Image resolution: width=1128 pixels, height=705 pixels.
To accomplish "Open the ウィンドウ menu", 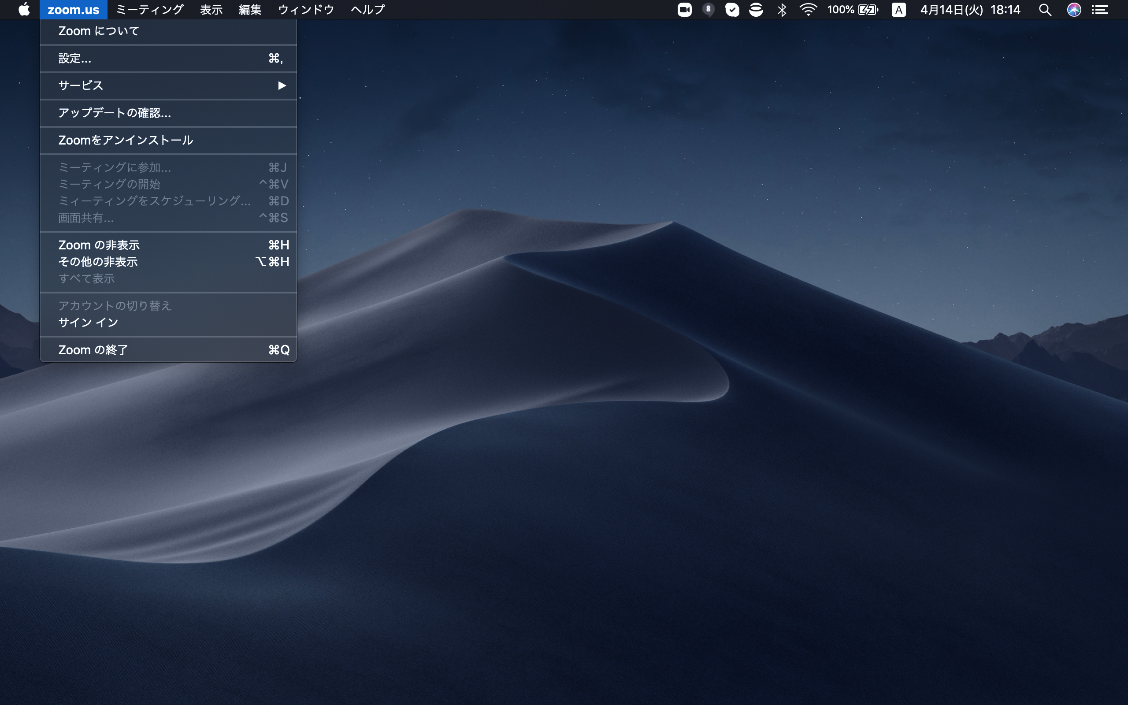I will click(x=306, y=10).
